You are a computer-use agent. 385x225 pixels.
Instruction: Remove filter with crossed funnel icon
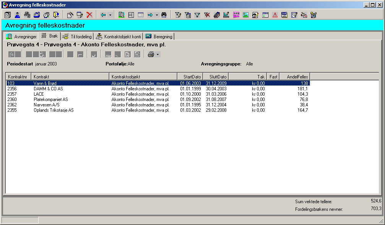click(x=207, y=15)
